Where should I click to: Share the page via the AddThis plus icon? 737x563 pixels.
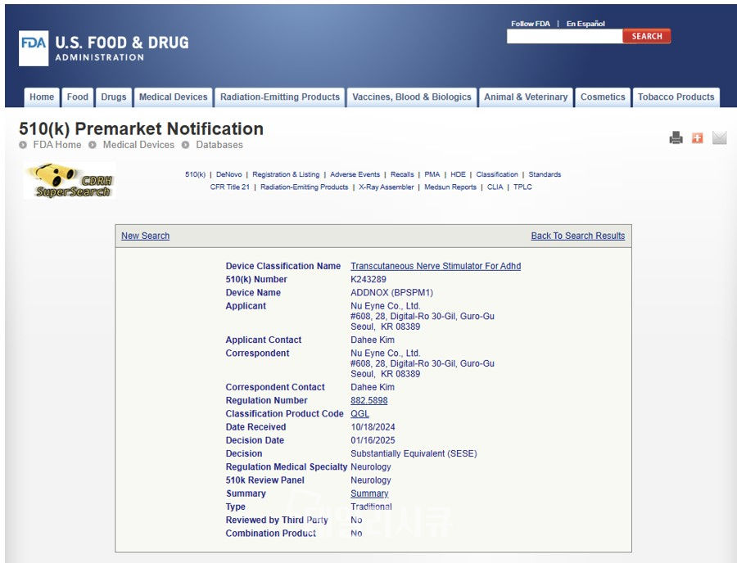[697, 138]
